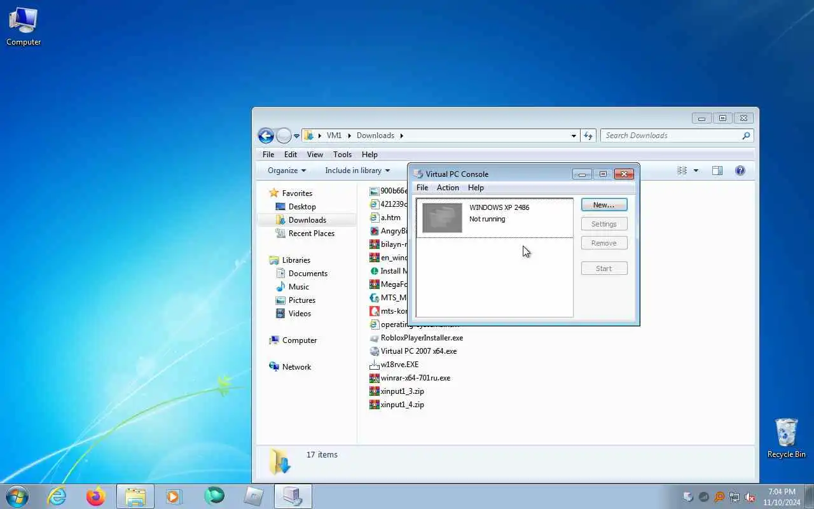
Task: Select Computer in the navigation pane
Action: (x=300, y=340)
